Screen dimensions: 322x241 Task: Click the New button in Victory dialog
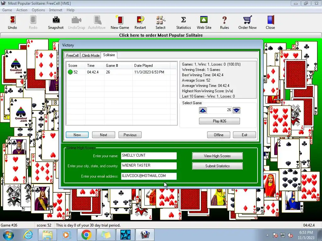click(77, 135)
